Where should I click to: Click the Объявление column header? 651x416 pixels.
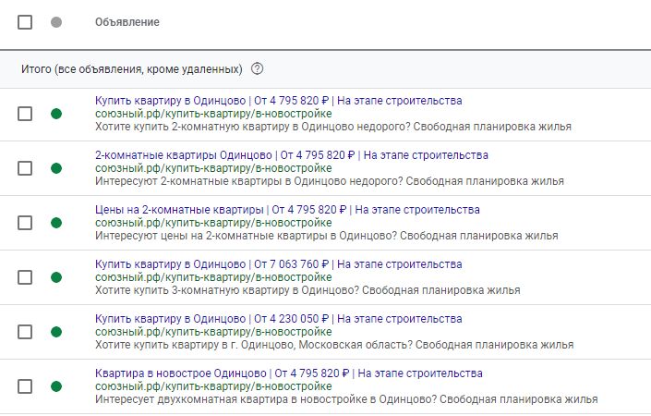[127, 22]
